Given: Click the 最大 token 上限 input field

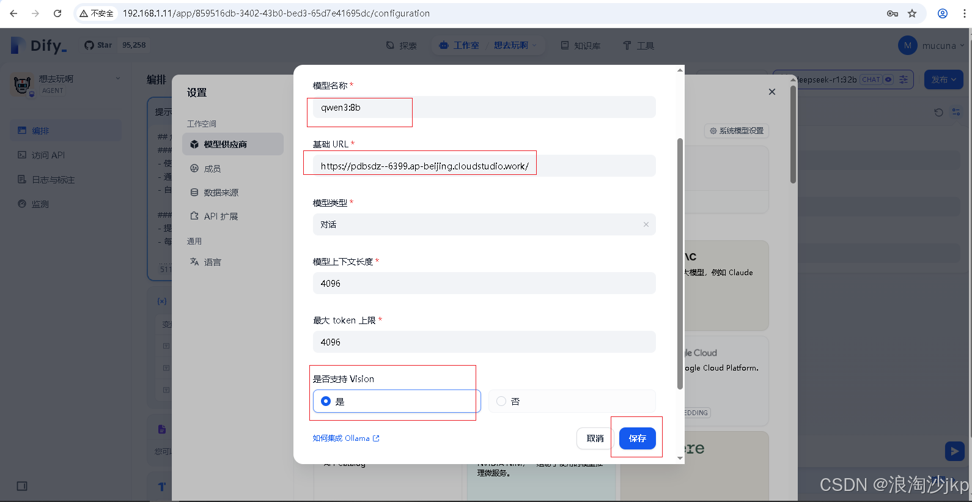Looking at the screenshot, I should [x=484, y=342].
